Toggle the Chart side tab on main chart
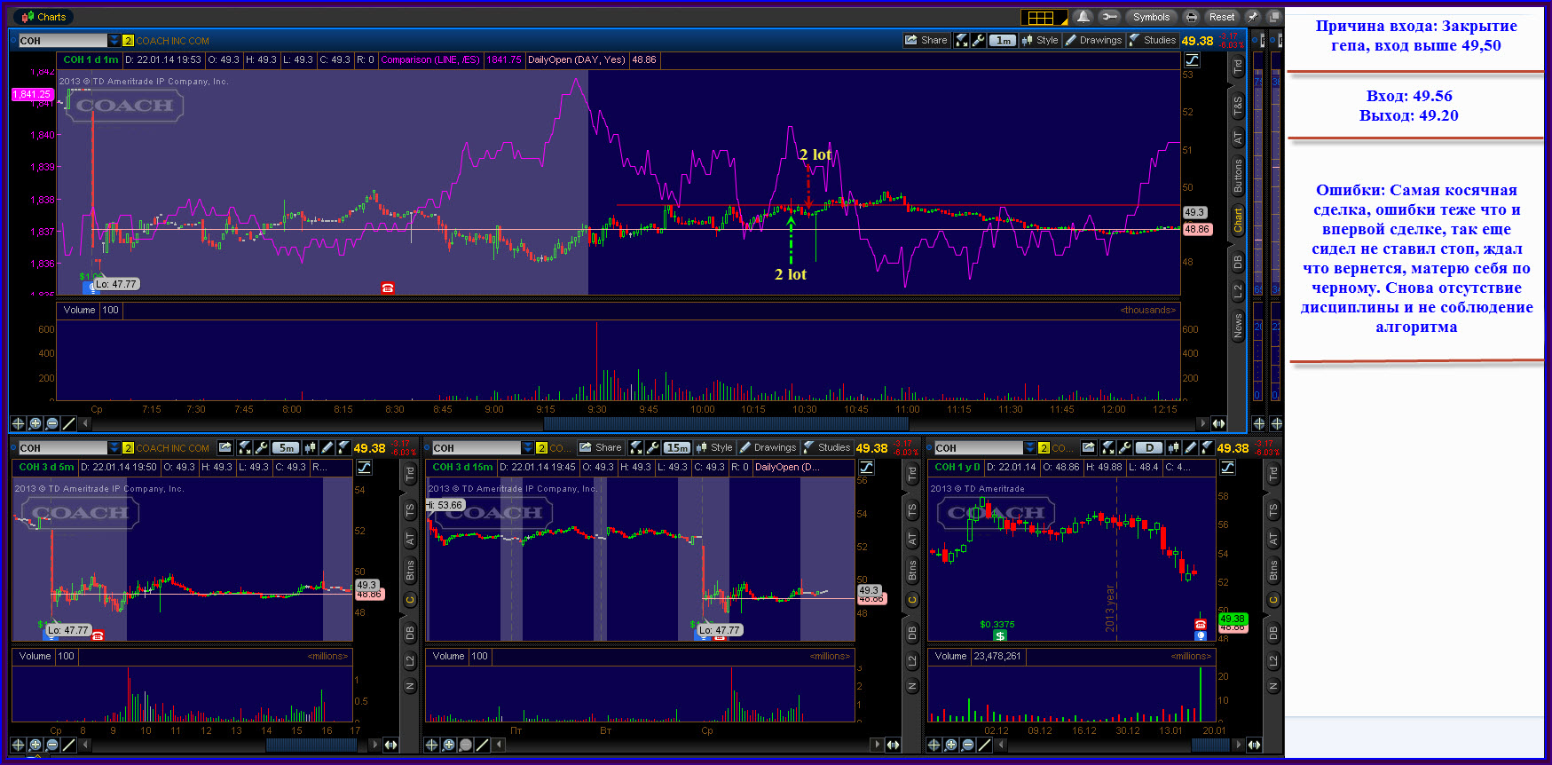Screen dimensions: 1552x765 point(1238,219)
